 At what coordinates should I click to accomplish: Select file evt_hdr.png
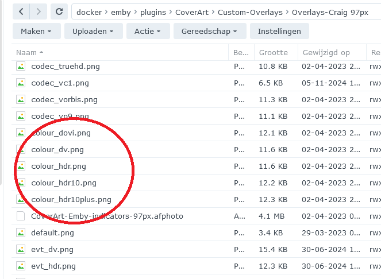(x=53, y=266)
